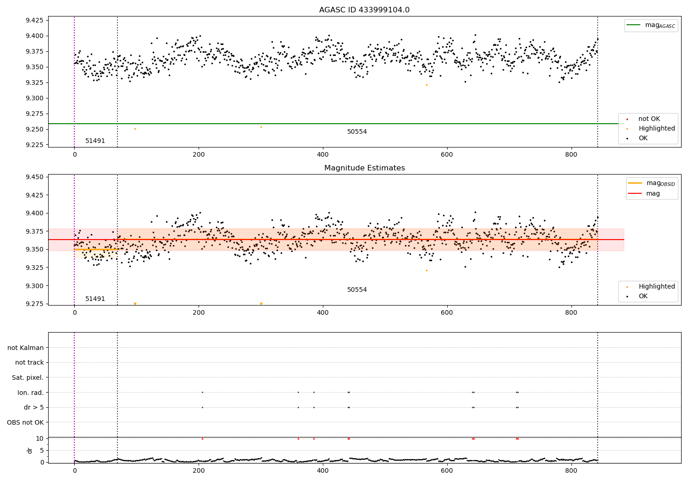This screenshot has height=481, width=688.
Task: Click the 10 tick on dr axis
Action: 40,439
